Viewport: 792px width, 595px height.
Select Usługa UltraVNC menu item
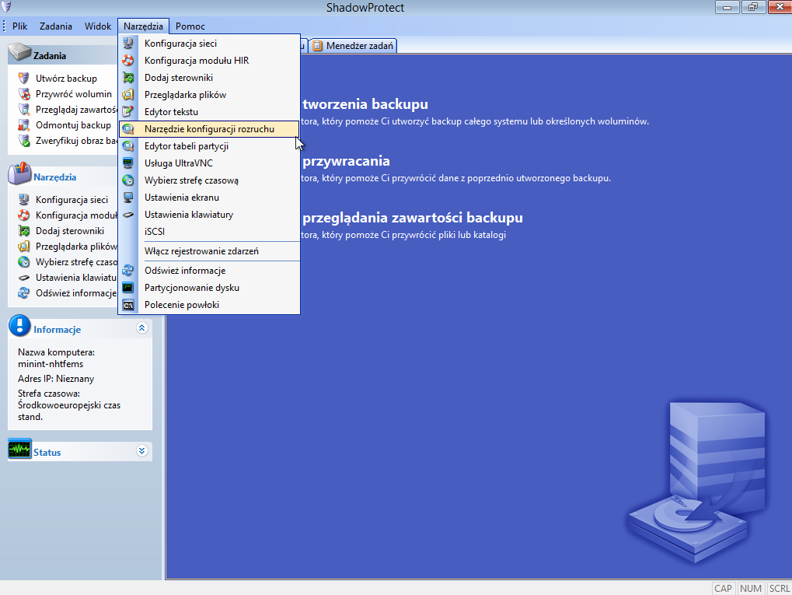pyautogui.click(x=209, y=163)
